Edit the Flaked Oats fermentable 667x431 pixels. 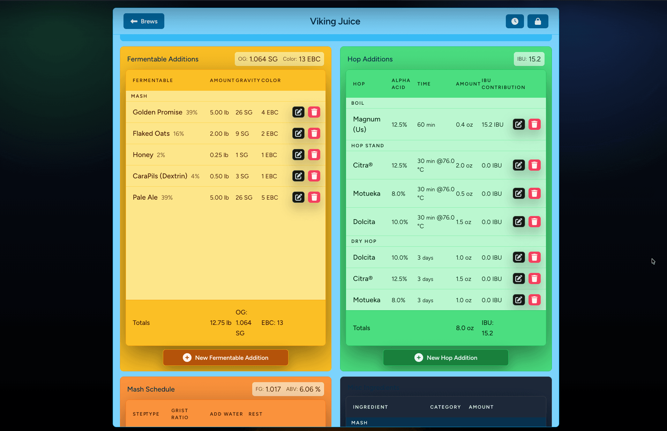coord(298,133)
